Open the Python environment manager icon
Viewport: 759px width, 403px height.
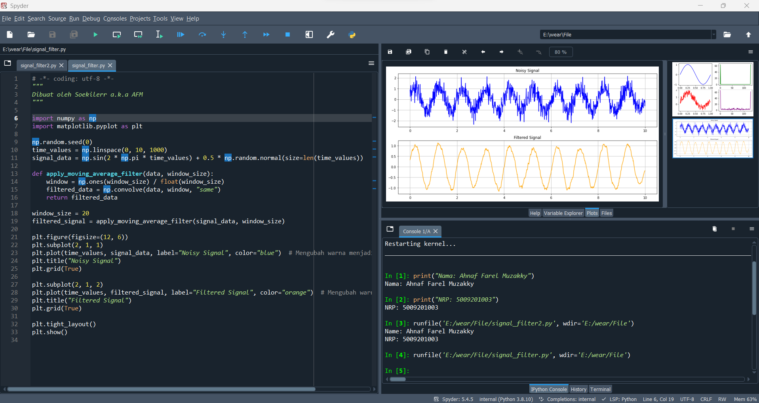pyautogui.click(x=352, y=34)
